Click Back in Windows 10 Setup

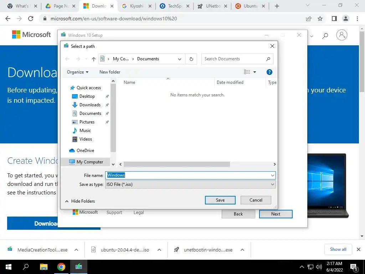238,214
